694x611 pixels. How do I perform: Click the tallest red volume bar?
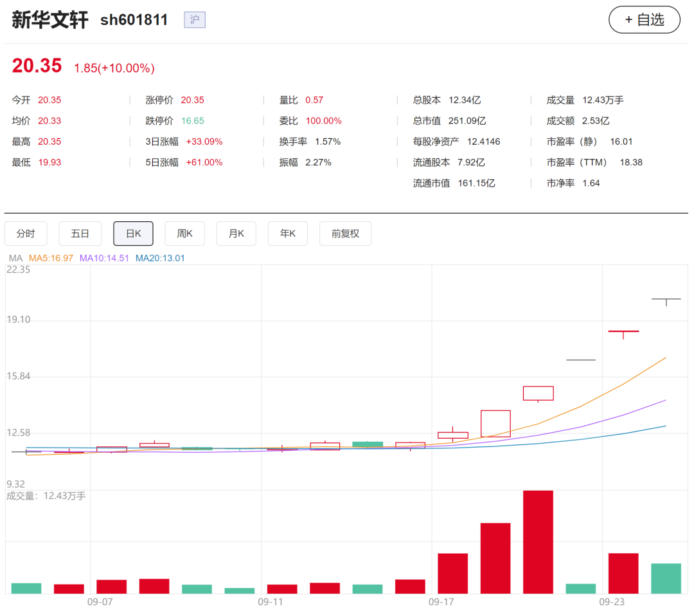coord(538,542)
